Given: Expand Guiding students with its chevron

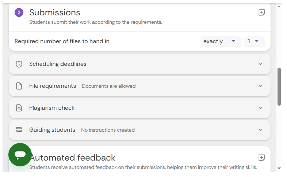Looking at the screenshot, I should coord(260,130).
